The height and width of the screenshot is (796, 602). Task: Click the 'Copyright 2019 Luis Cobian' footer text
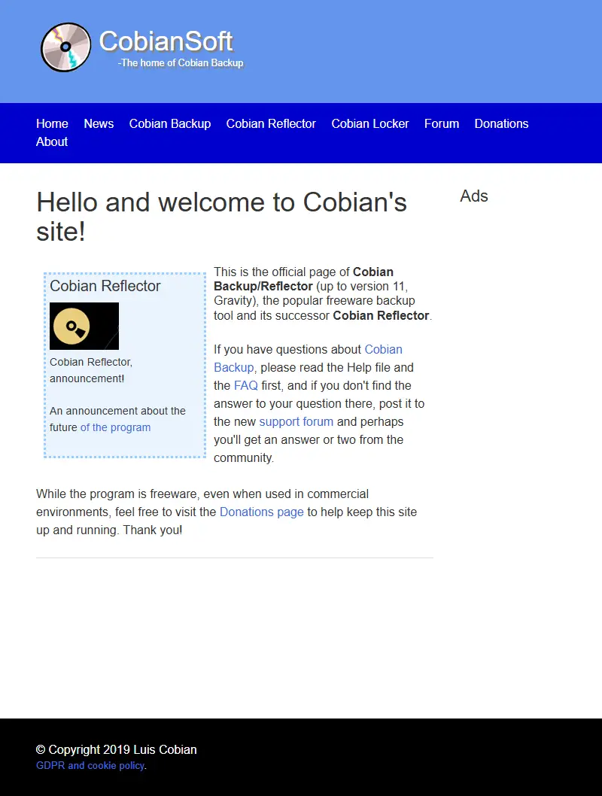pos(116,750)
